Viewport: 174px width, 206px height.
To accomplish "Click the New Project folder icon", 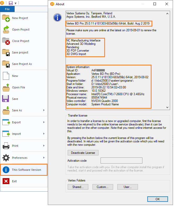I will tap(6, 18).
